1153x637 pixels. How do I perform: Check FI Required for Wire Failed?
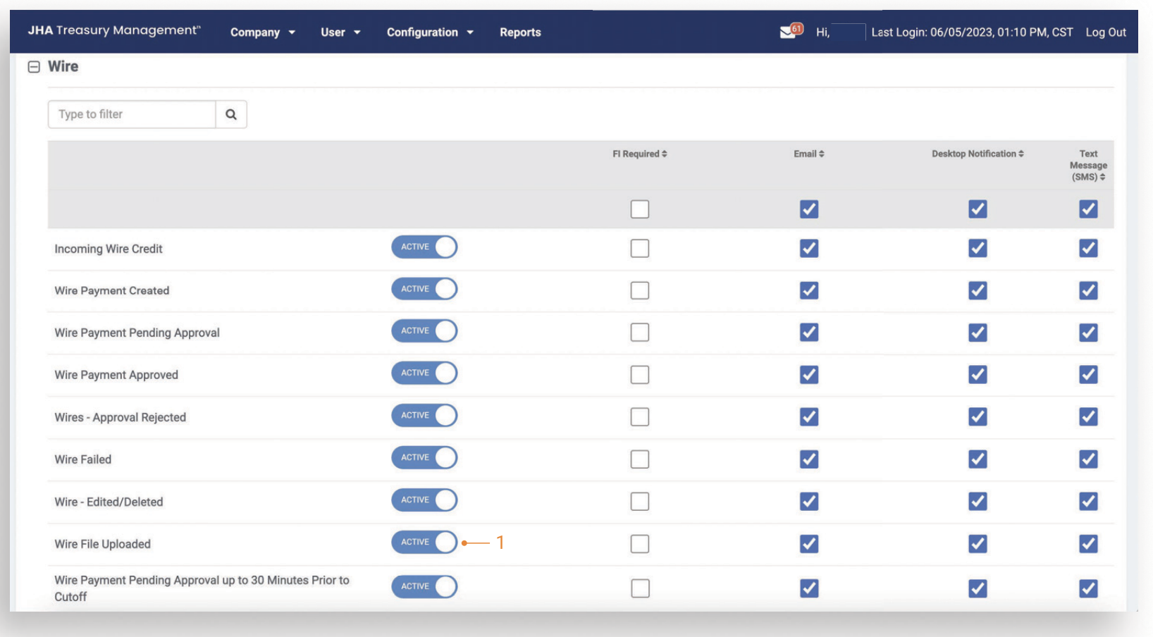639,459
